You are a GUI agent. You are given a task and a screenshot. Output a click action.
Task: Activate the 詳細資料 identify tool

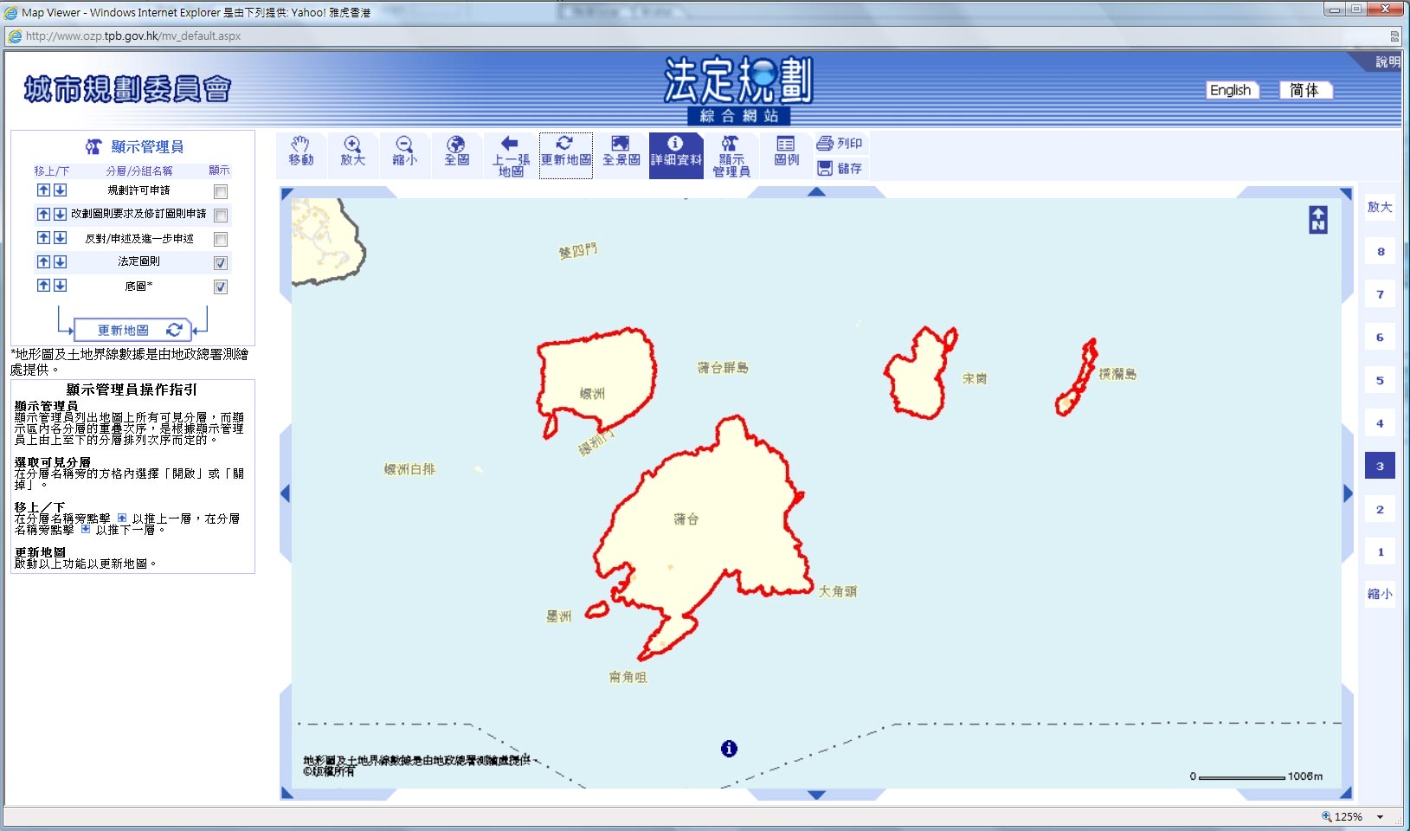pos(676,152)
